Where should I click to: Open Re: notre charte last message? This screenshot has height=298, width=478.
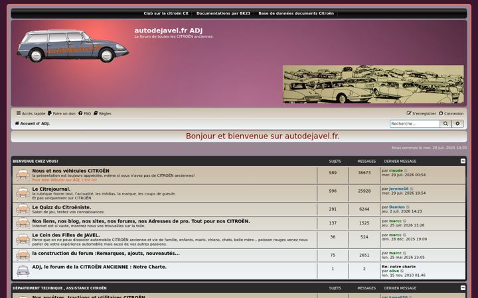point(399,267)
